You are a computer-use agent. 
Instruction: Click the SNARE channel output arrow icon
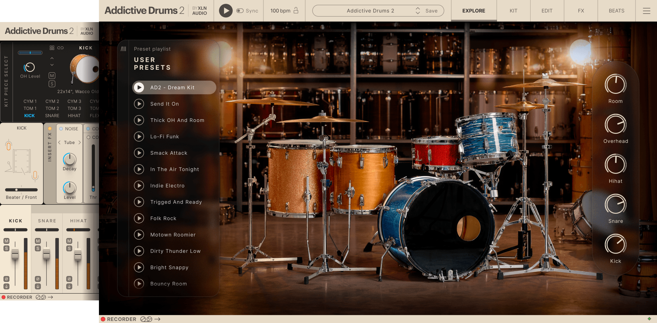[38, 286]
